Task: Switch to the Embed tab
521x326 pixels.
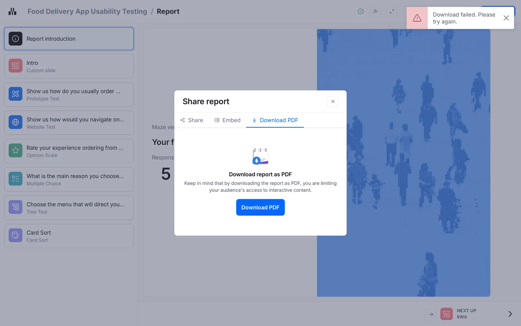Action: (x=227, y=120)
